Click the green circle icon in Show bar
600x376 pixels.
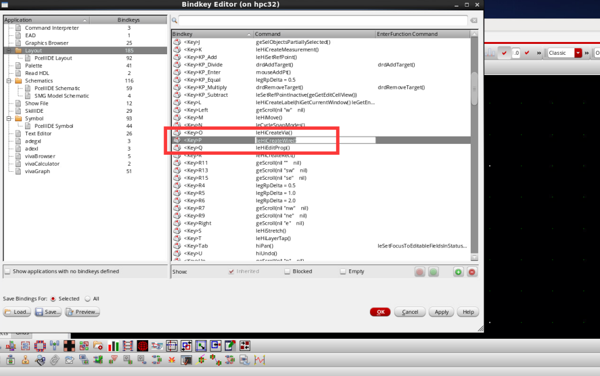tap(433, 272)
